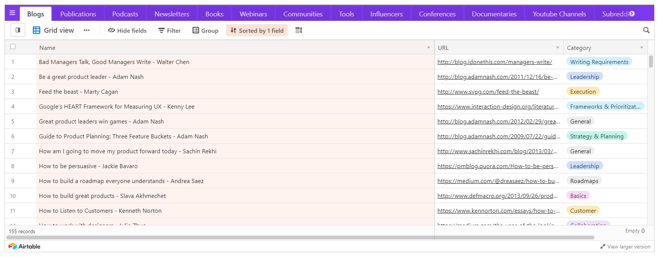Toggle the view sidebar icon

pos(18,30)
